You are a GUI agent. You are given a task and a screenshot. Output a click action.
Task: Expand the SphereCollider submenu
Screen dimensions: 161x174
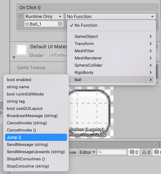pyautogui.click(x=111, y=65)
